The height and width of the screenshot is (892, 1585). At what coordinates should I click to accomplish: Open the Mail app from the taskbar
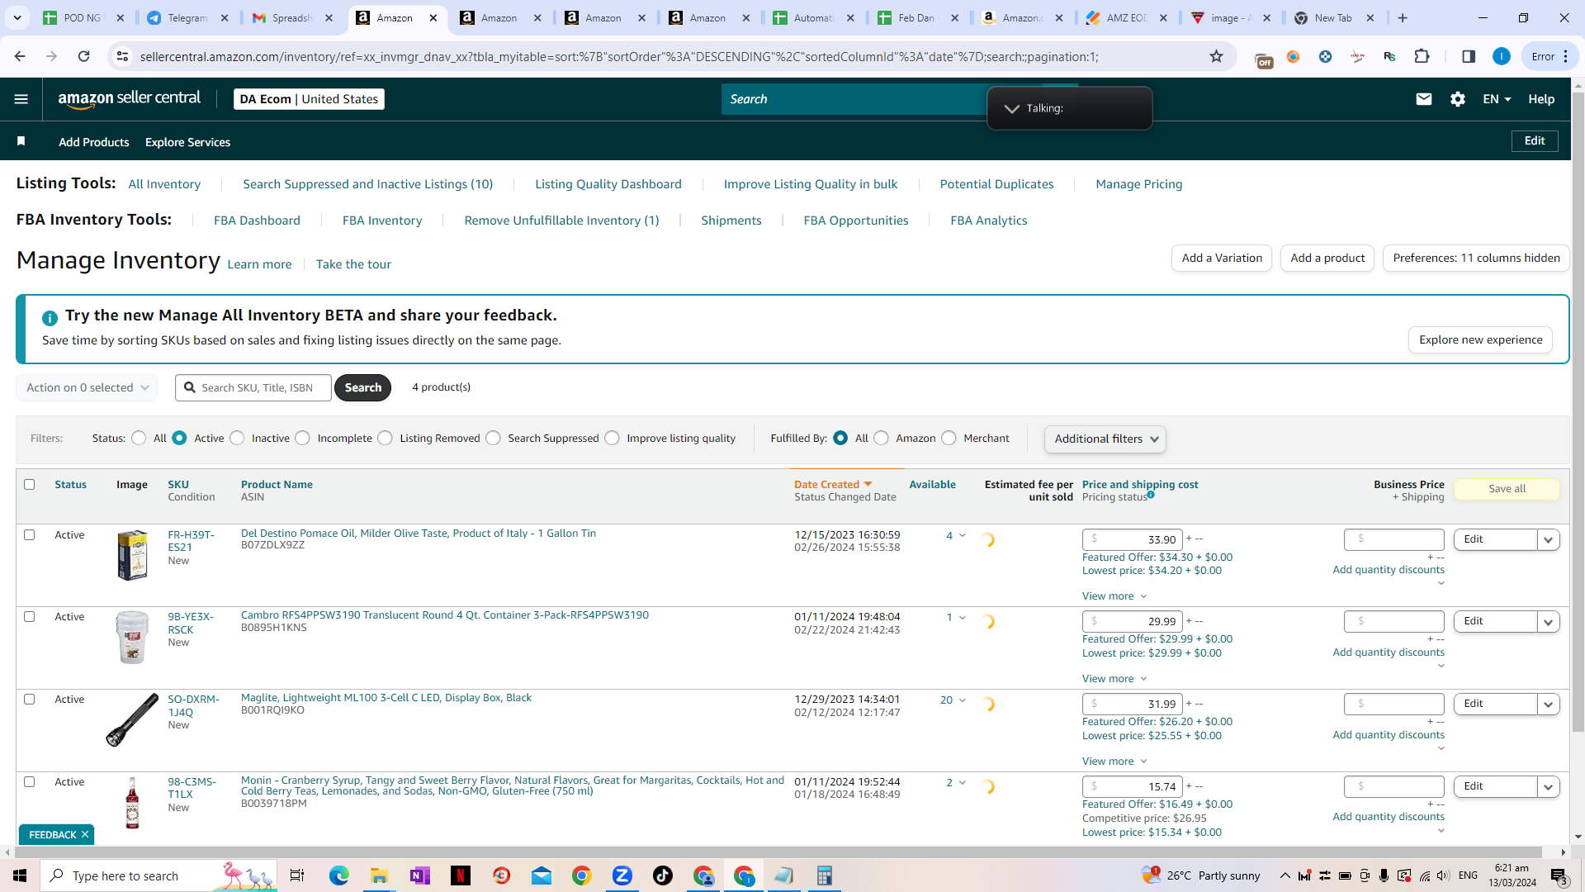click(x=542, y=875)
